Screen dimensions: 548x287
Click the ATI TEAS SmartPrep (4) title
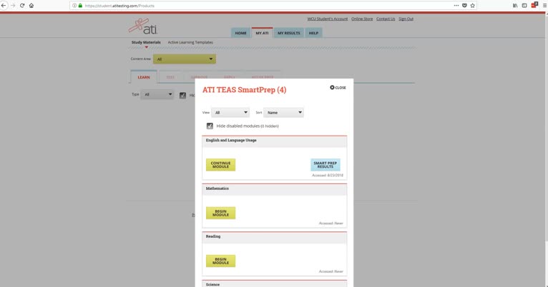244,90
